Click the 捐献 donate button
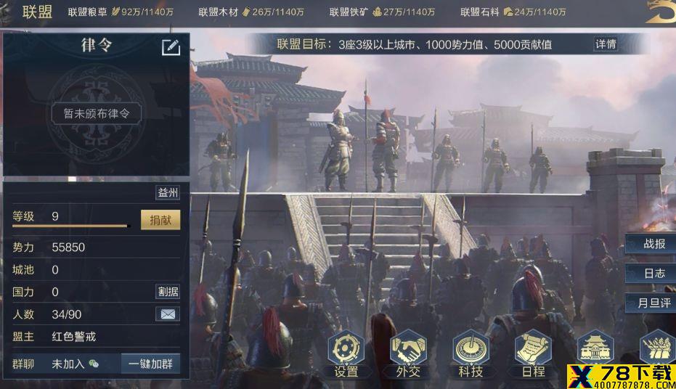The image size is (676, 389). point(160,220)
